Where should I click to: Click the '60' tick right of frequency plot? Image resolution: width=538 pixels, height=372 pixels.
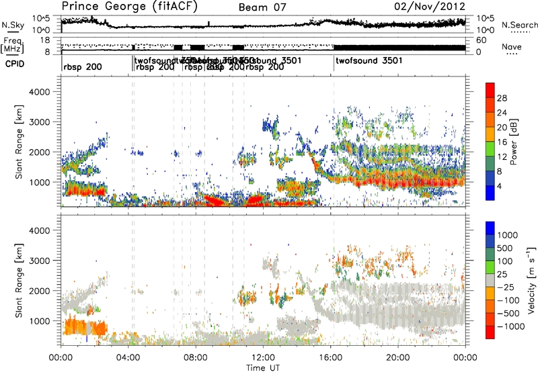[482, 40]
